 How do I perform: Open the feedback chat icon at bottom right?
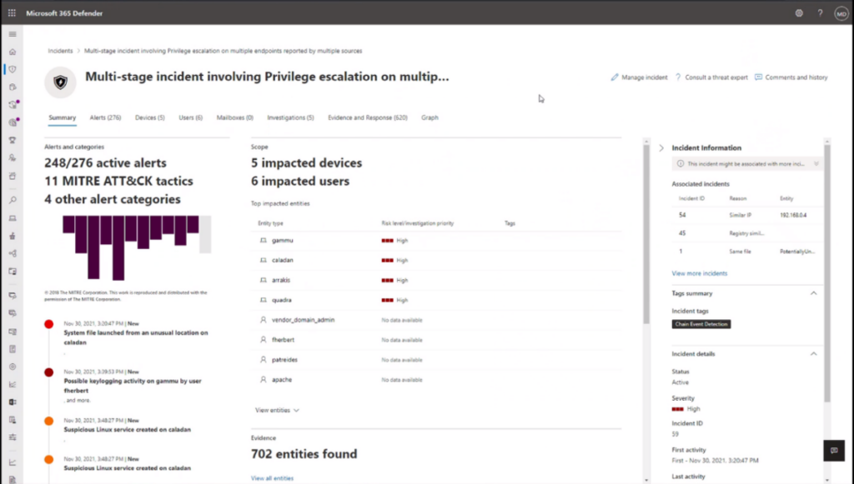833,451
